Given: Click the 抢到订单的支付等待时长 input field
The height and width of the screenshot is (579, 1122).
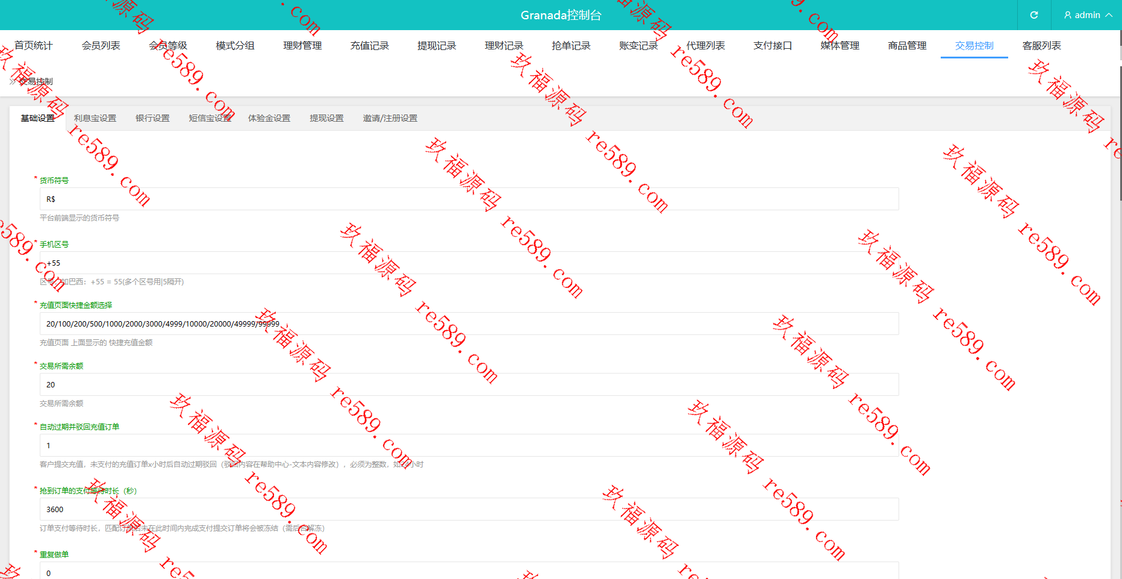Looking at the screenshot, I should [x=469, y=509].
